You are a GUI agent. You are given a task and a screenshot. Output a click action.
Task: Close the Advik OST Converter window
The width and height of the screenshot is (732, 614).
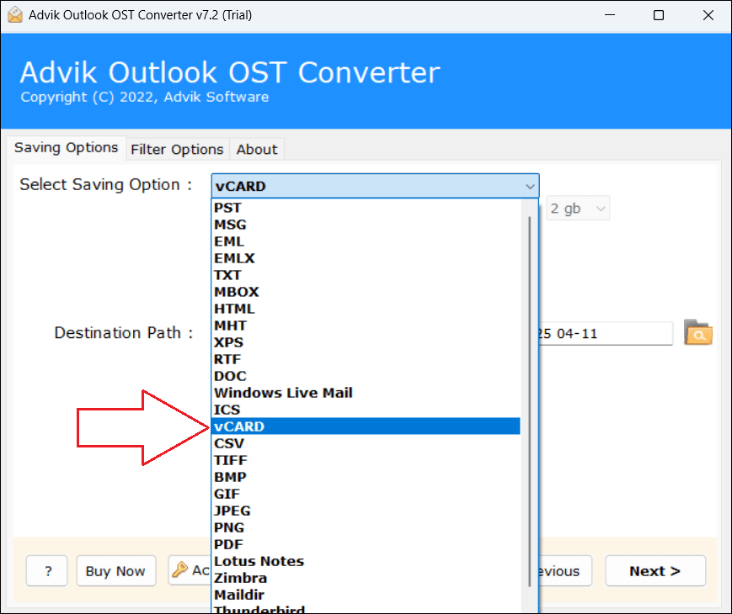pos(708,15)
